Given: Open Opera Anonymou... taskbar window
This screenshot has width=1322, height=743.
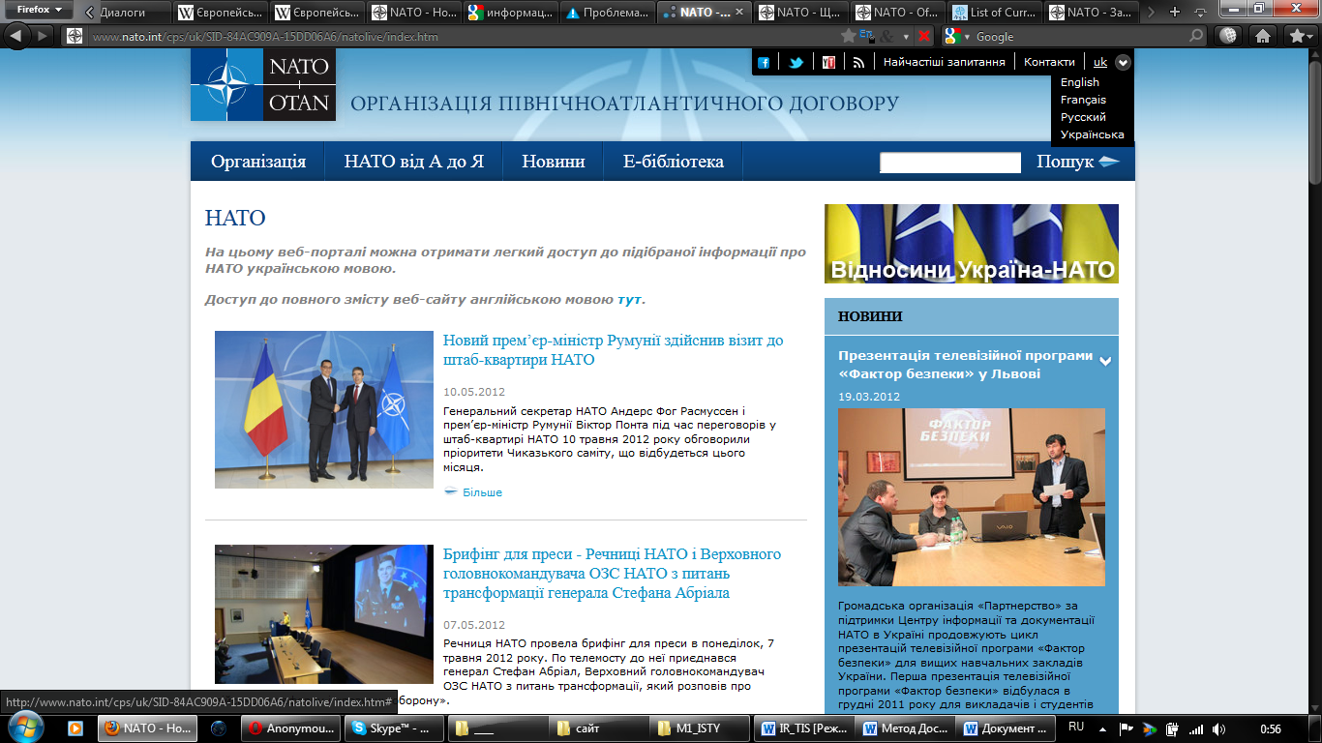Looking at the screenshot, I should click(x=291, y=728).
